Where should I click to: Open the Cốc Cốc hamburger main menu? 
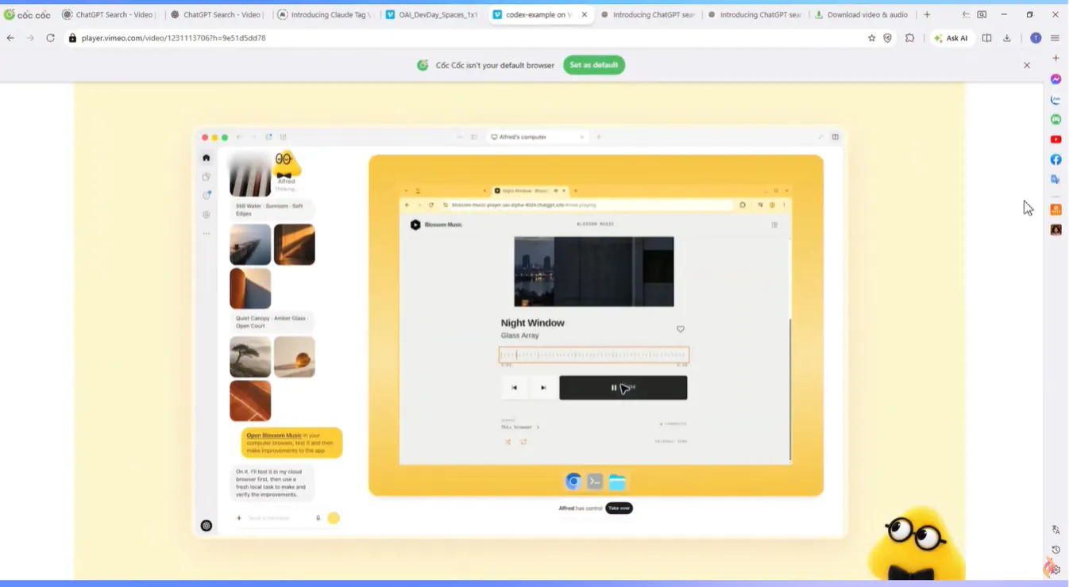(x=1055, y=38)
